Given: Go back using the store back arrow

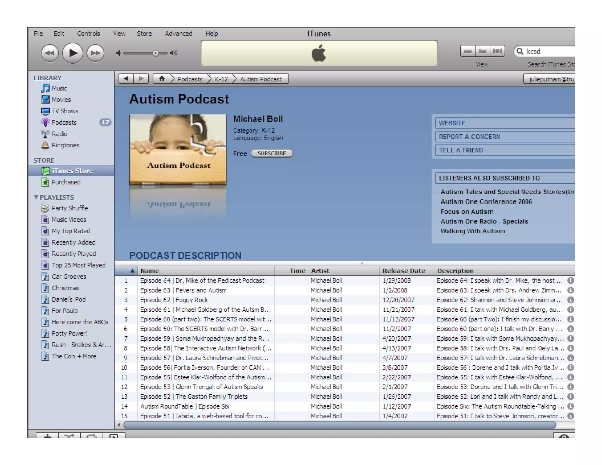Looking at the screenshot, I should [126, 79].
